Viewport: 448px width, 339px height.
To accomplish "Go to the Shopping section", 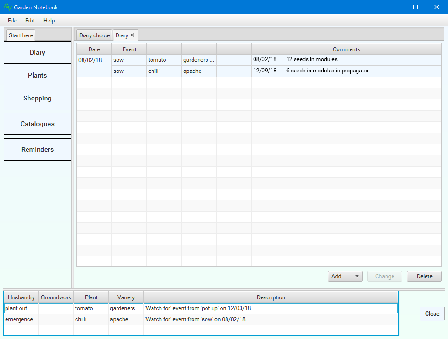I will coord(37,98).
